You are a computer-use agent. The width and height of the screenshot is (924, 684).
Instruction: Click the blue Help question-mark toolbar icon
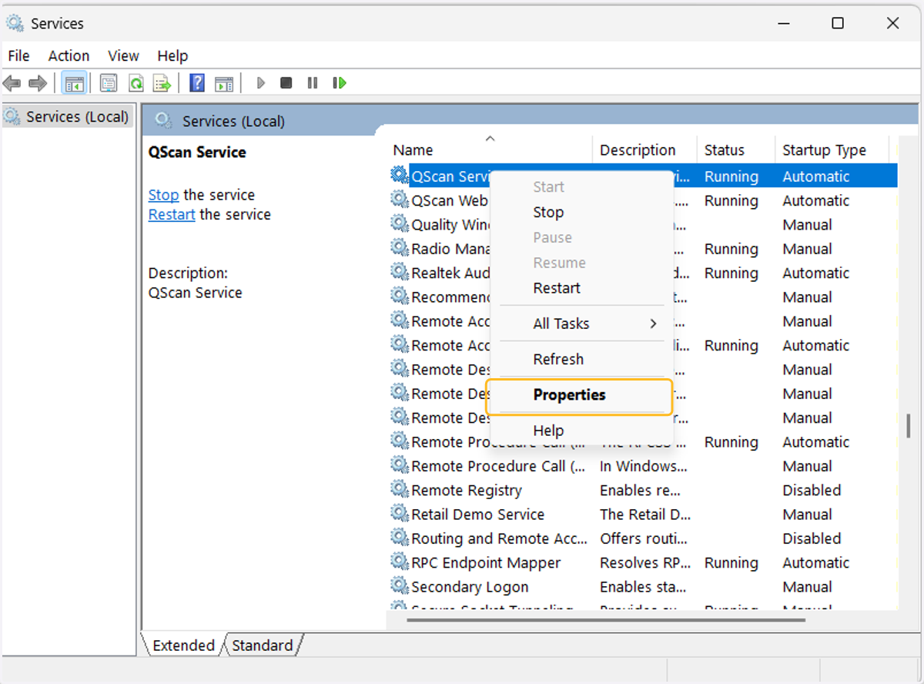pos(197,82)
